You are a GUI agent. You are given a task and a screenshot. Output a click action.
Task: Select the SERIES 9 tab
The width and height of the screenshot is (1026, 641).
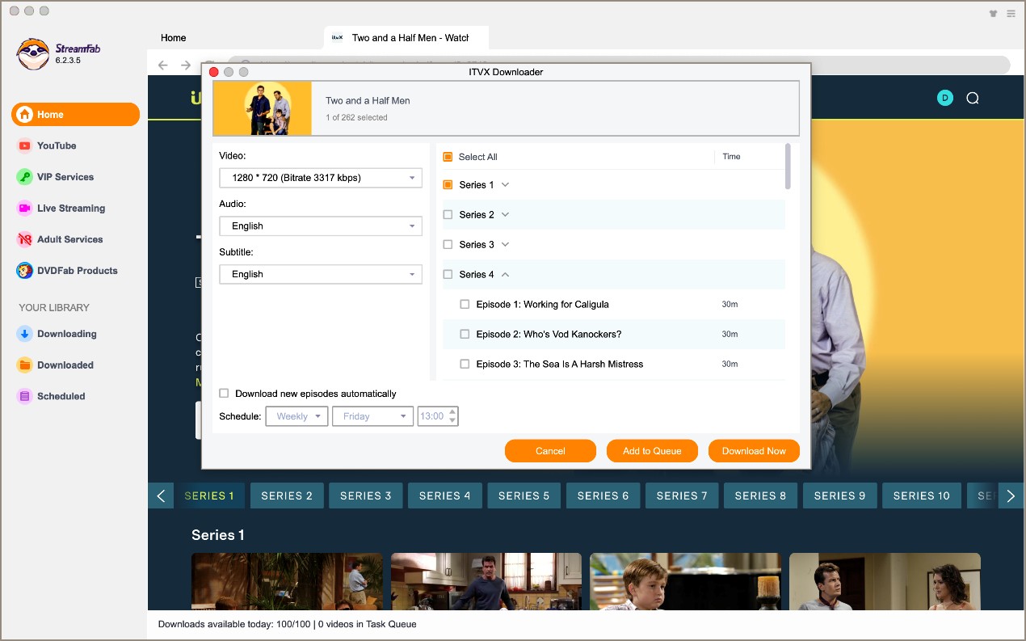click(839, 496)
